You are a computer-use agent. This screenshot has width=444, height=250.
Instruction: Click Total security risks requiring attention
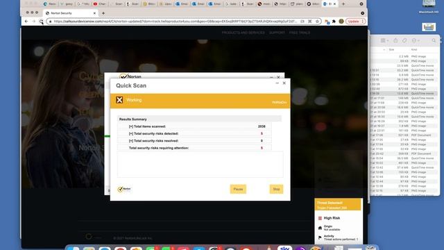[159, 148]
